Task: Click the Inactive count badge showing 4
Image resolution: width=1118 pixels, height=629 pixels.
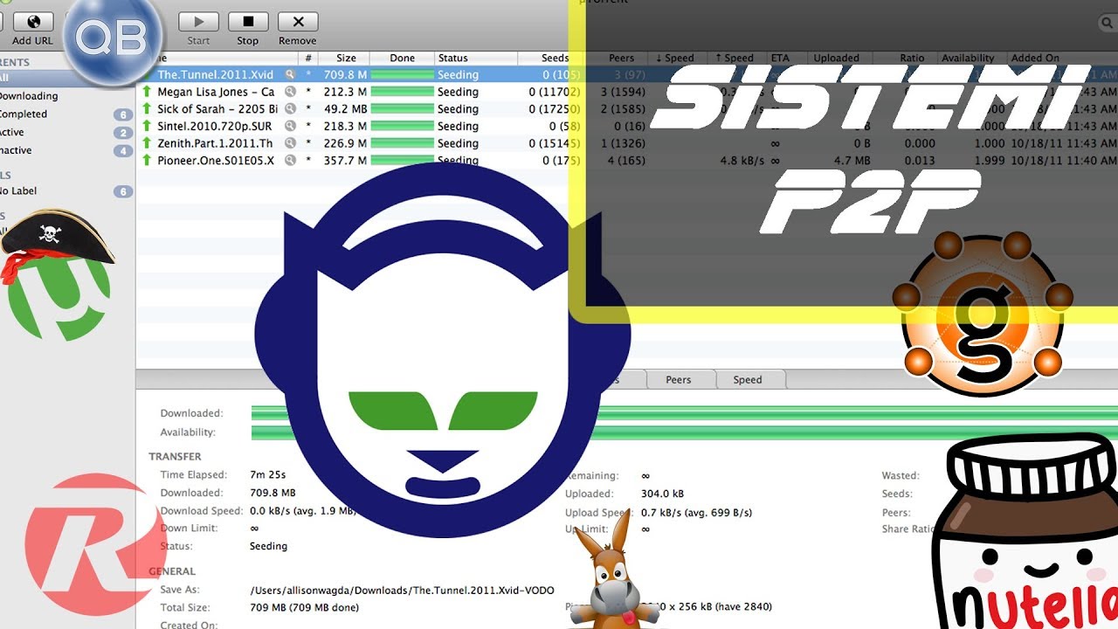Action: pyautogui.click(x=123, y=150)
